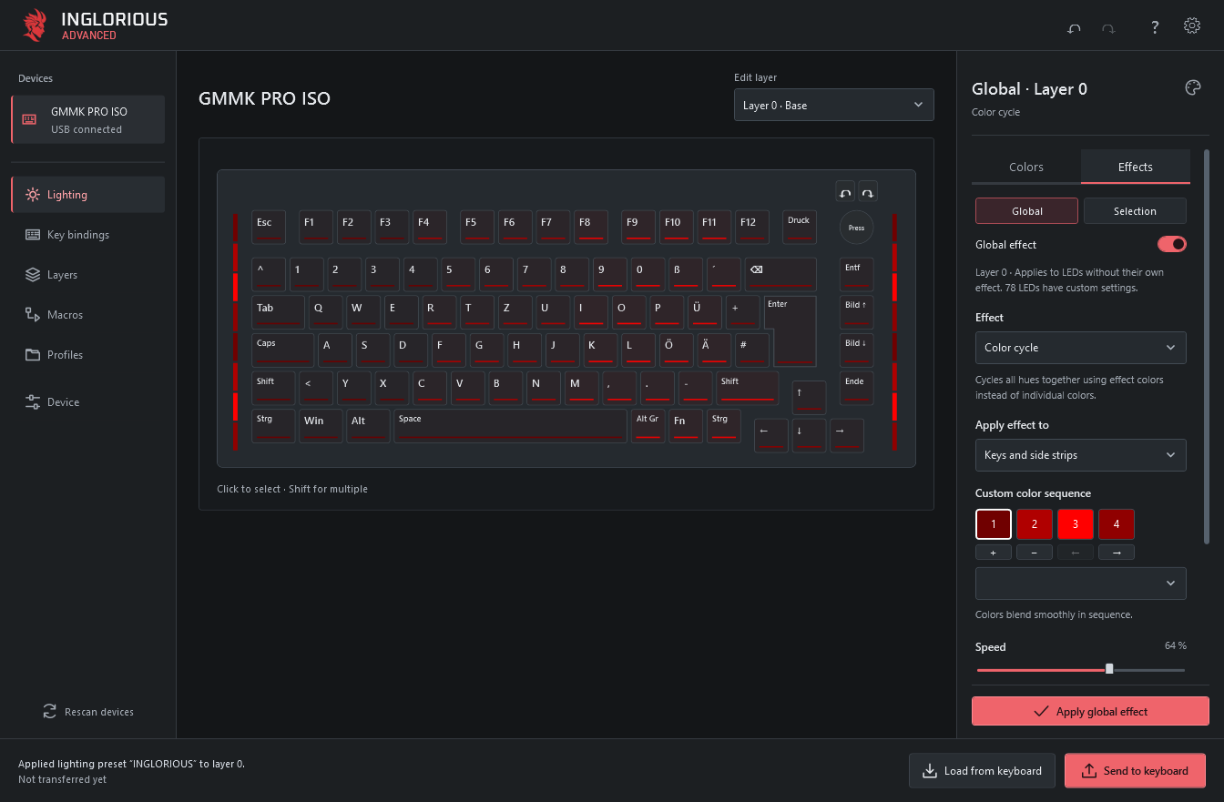Open the Device section in the sidebar

coord(88,402)
